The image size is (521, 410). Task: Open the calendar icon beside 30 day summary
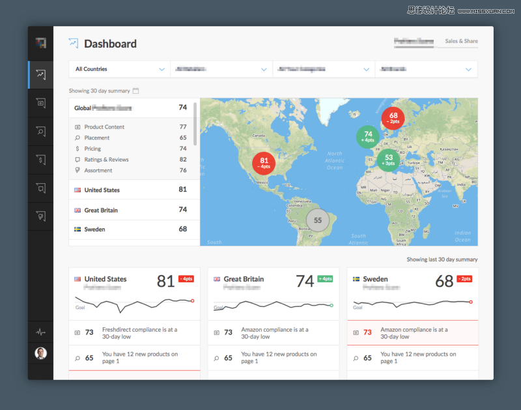coord(135,91)
